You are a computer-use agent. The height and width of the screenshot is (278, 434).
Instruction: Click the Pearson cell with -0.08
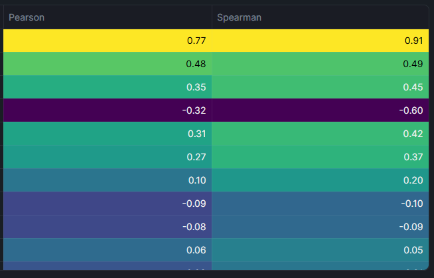(194, 227)
